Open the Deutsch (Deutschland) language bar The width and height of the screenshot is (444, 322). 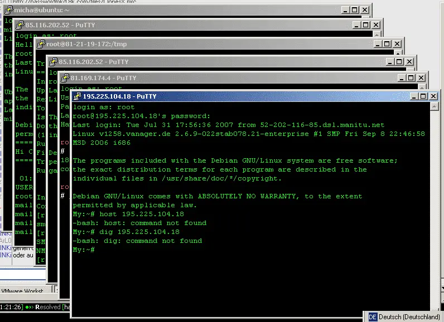point(409,316)
